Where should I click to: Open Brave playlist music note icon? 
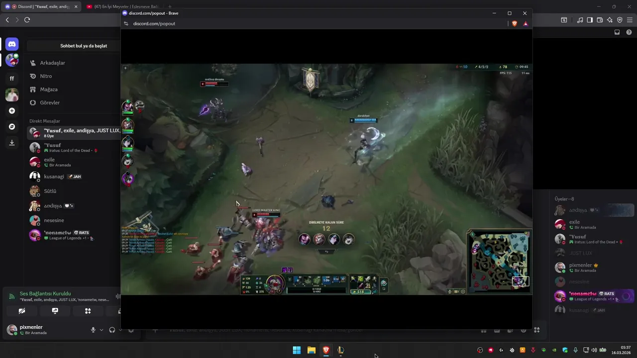580,20
